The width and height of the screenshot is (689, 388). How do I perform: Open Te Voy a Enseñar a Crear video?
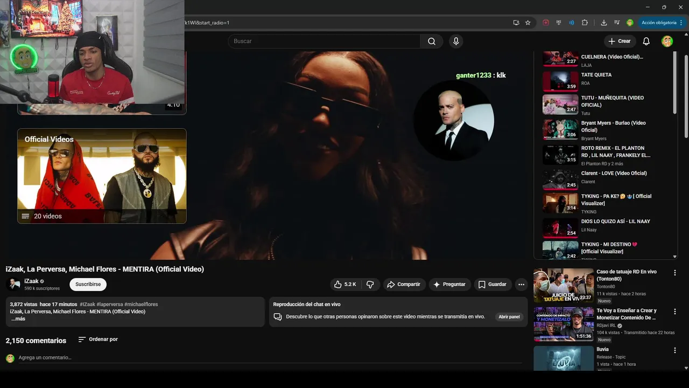[564, 324]
